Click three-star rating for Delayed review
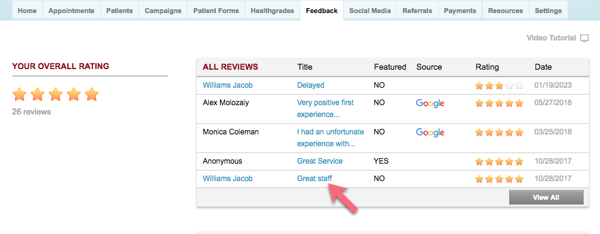Image resolution: width=600 pixels, height=234 pixels. [499, 86]
